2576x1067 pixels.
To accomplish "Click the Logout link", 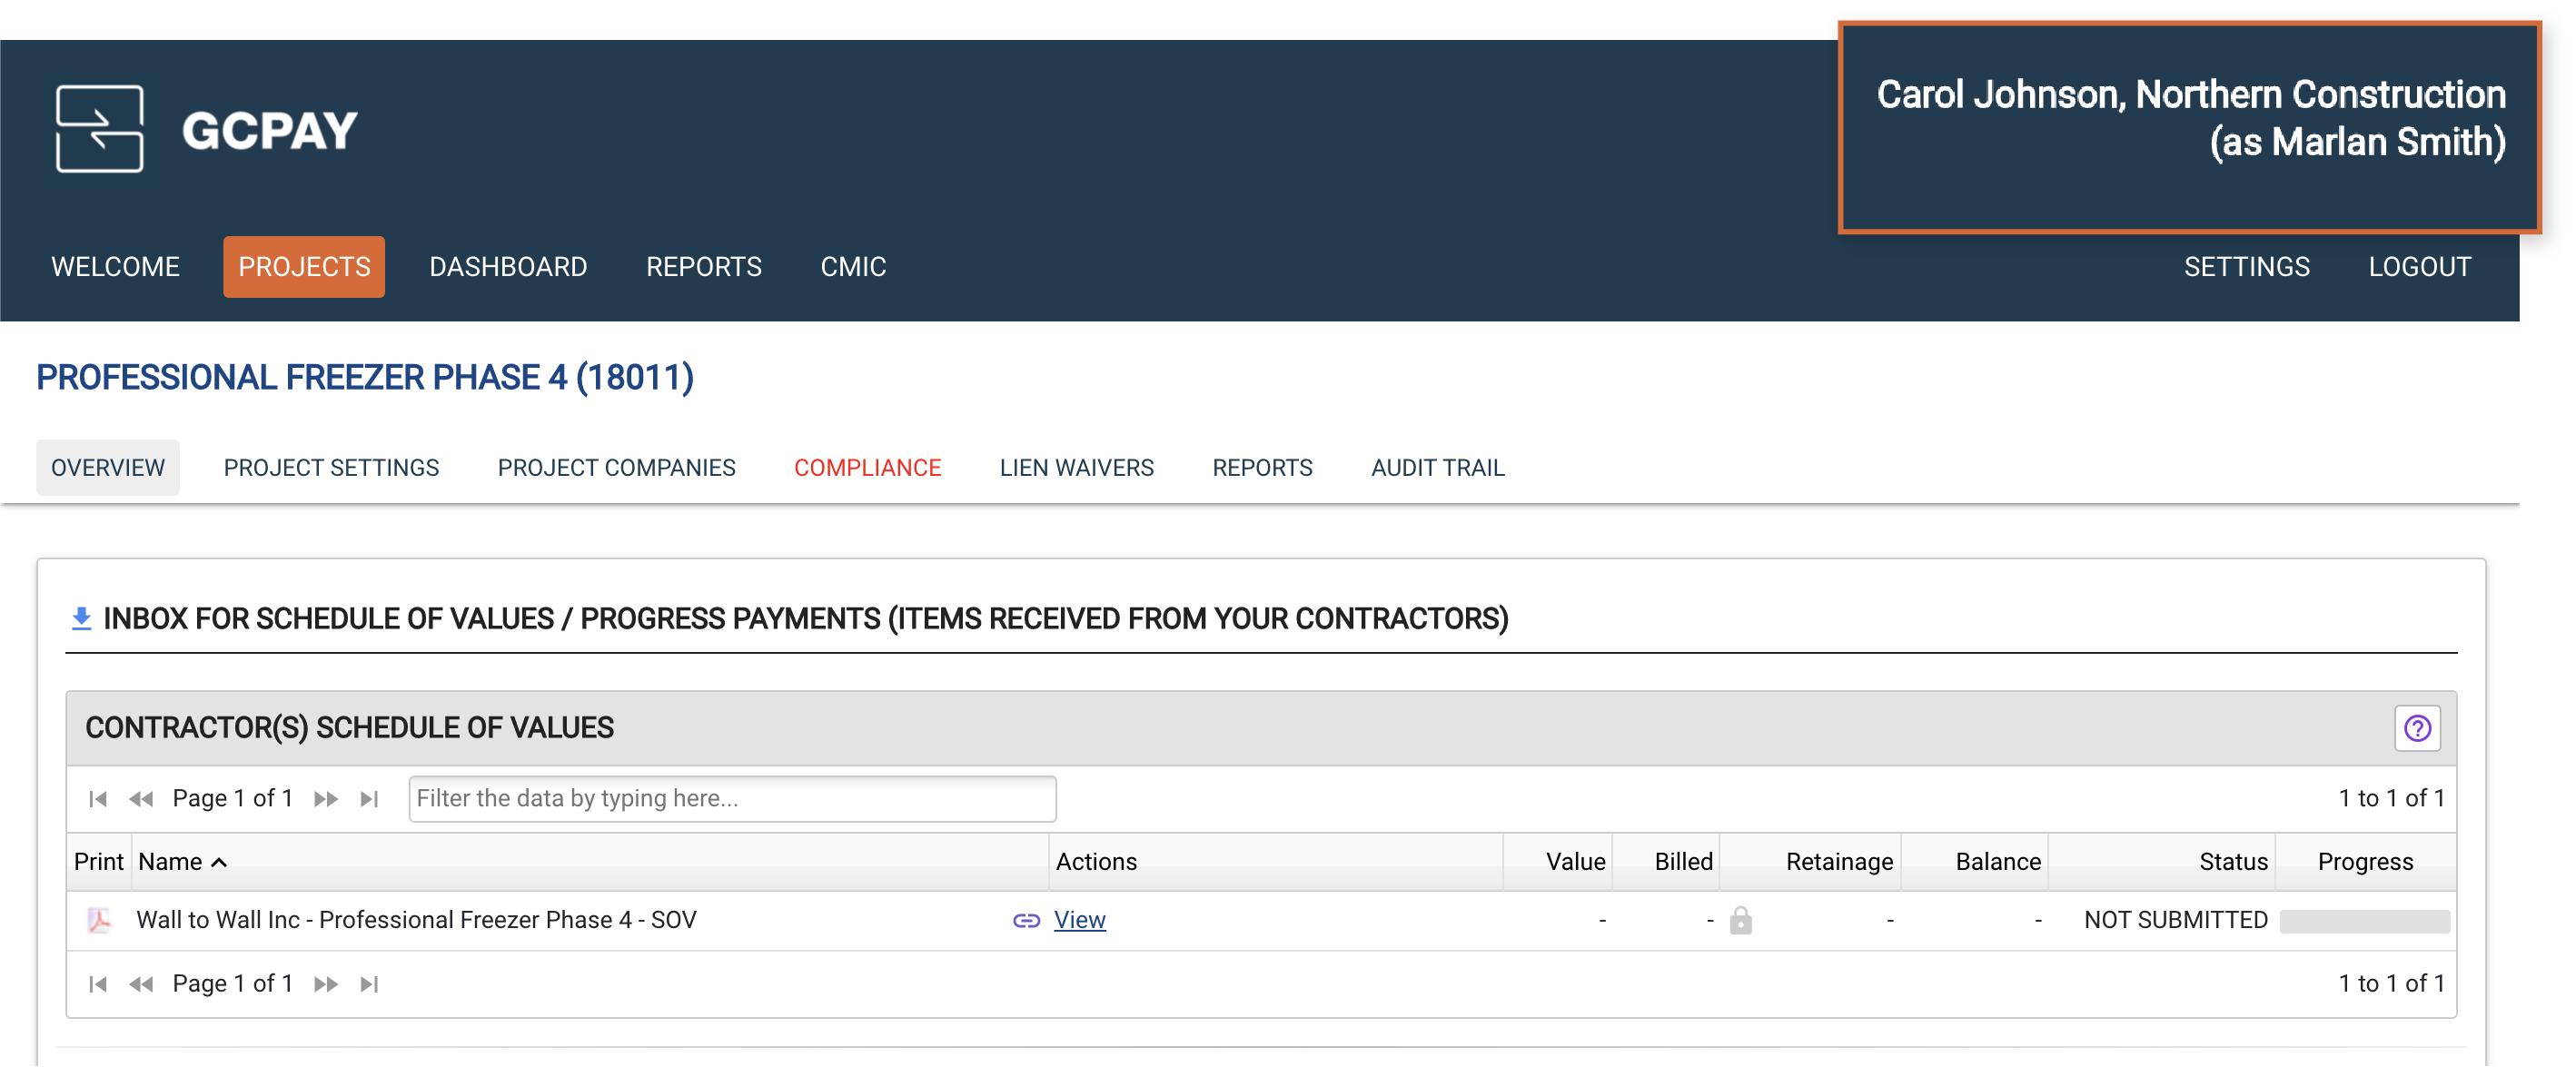I will 2418,267.
